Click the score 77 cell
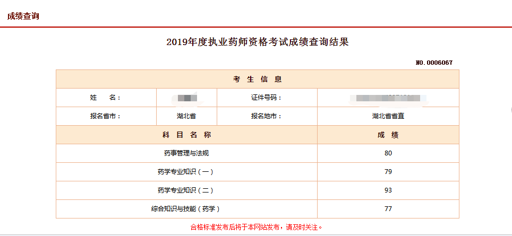 coord(388,208)
